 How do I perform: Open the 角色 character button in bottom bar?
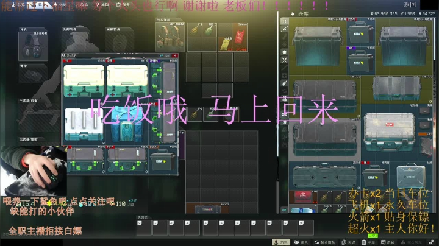point(281,242)
